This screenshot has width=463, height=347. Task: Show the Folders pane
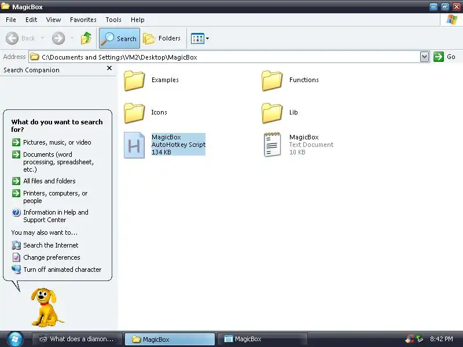(162, 38)
